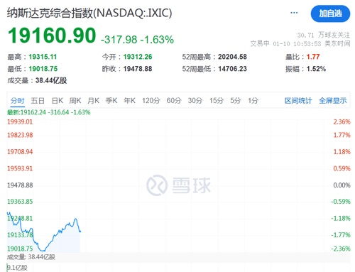Image resolution: width=355 pixels, height=272 pixels.
Task: Select the 月K monthly chart tab
Action: [x=93, y=101]
